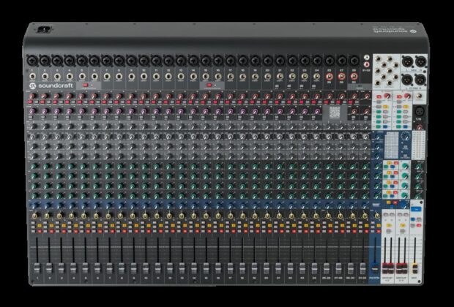
Task: Click the channel 24 fader
Action: tap(314, 268)
